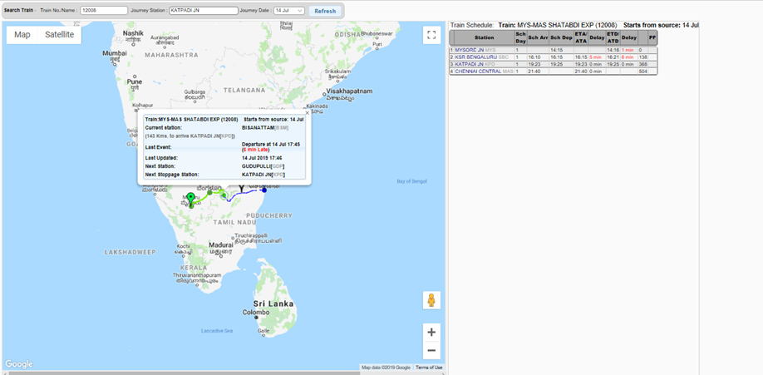Screen dimensions: 763x375
Task: Click the Sch Dep column header
Action: [562, 37]
